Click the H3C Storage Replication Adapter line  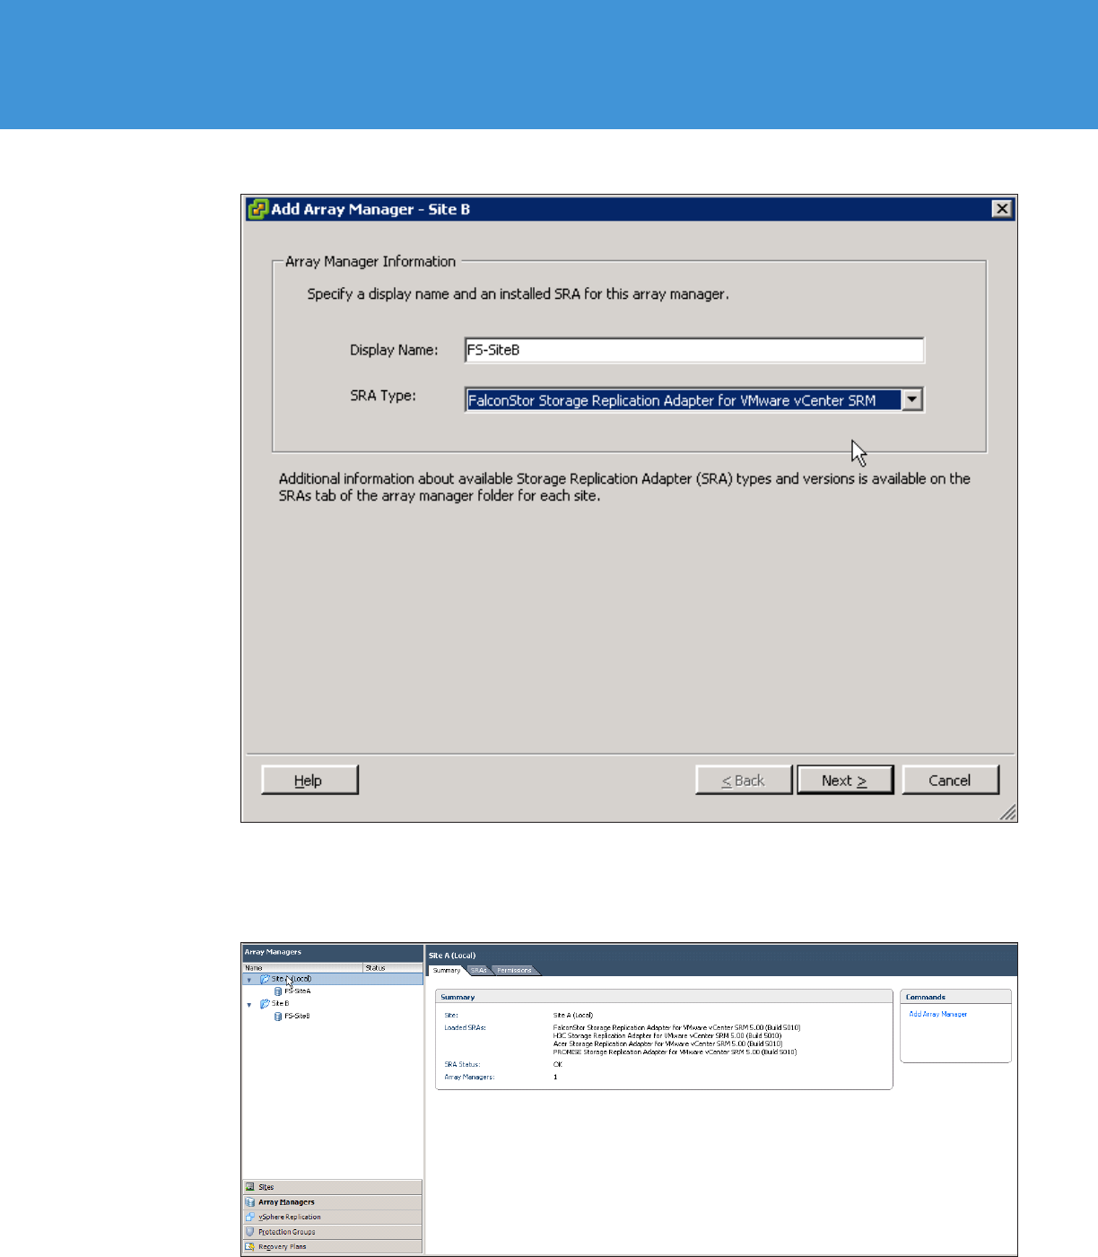point(667,1036)
